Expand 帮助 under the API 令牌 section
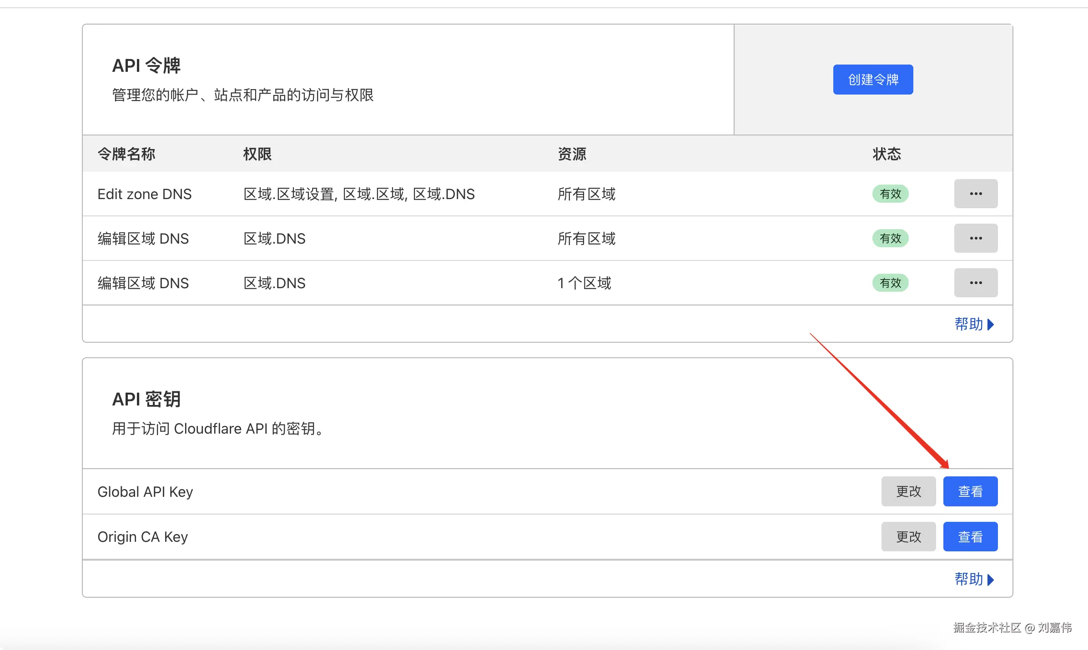The width and height of the screenshot is (1088, 650). point(973,324)
